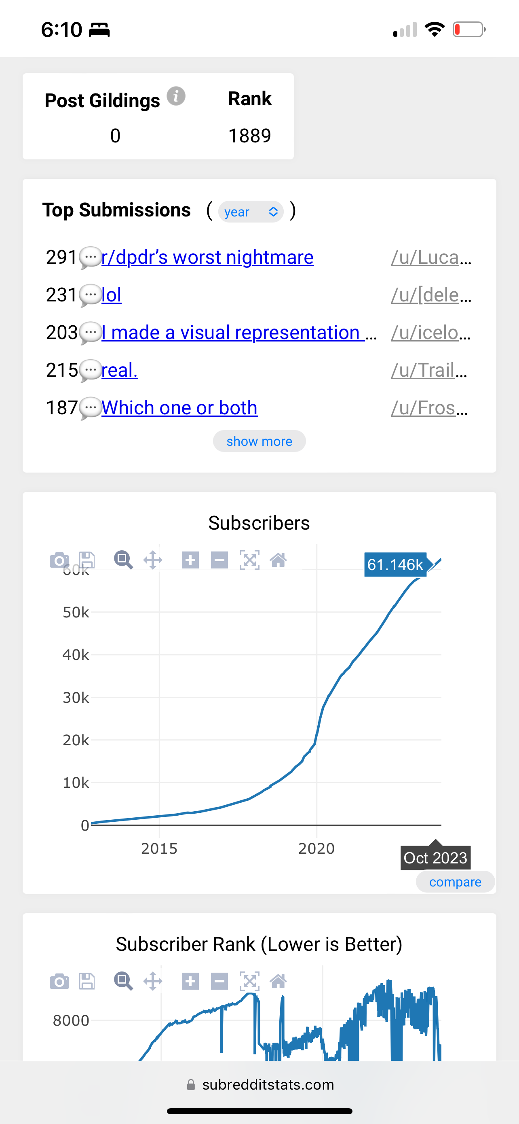
Task: Open the Which one or both submission
Action: tap(179, 407)
